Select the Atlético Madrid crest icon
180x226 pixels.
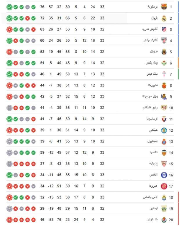(164, 29)
